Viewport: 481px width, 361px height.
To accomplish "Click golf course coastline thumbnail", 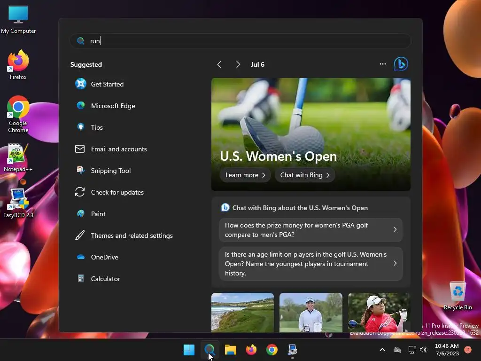I will pos(243,312).
